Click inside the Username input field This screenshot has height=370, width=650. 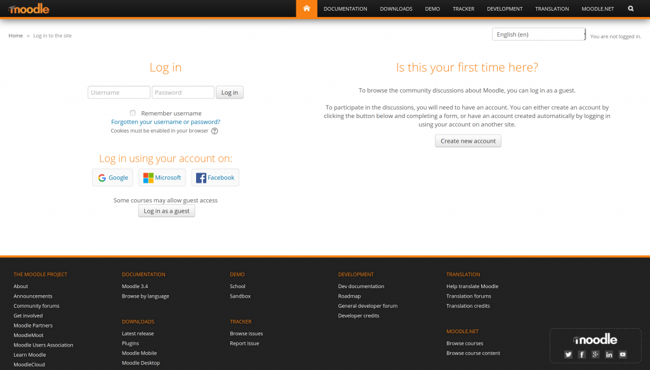pos(119,92)
